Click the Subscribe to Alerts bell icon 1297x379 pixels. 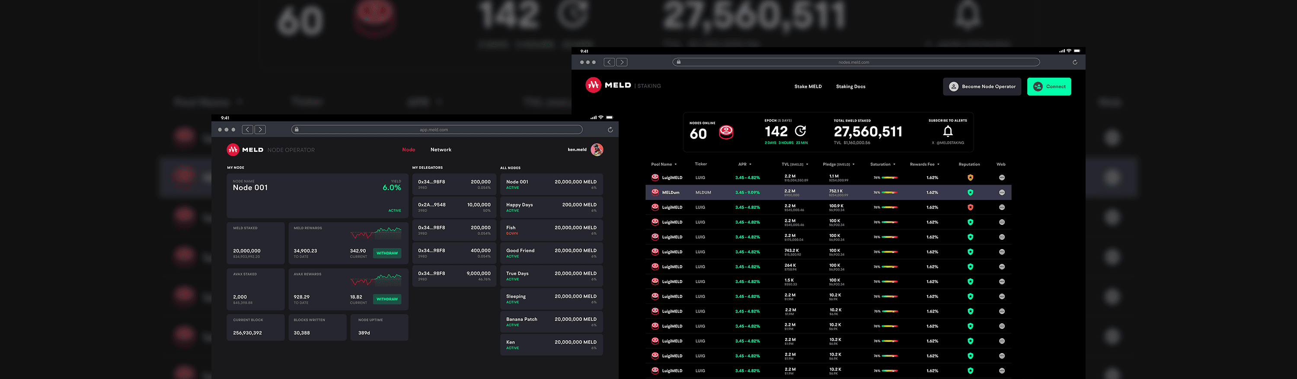(x=948, y=132)
